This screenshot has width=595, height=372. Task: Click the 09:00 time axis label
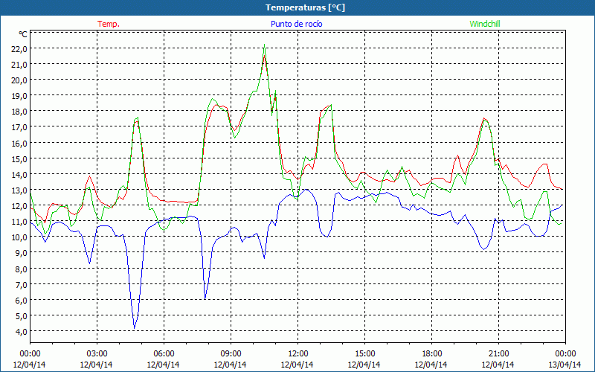pyautogui.click(x=231, y=354)
